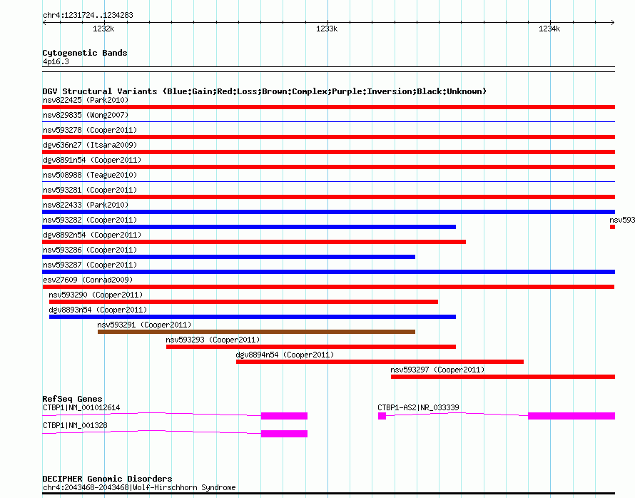Image resolution: width=635 pixels, height=498 pixels.
Task: Click the DECIPHER Genomic Disorders heading
Action: click(x=107, y=479)
